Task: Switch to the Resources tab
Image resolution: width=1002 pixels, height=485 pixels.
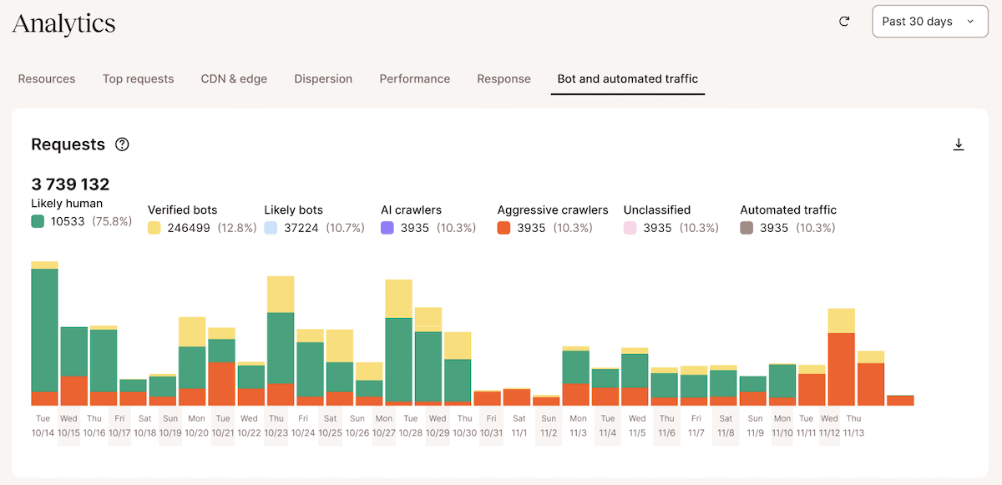Action: coord(47,78)
